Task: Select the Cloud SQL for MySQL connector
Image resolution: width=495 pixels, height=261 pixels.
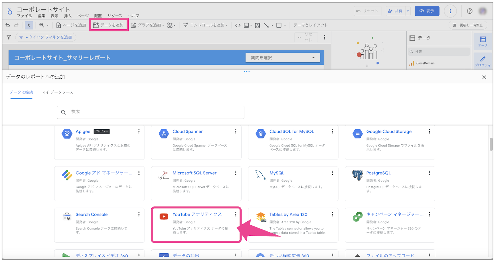Action: pyautogui.click(x=293, y=142)
